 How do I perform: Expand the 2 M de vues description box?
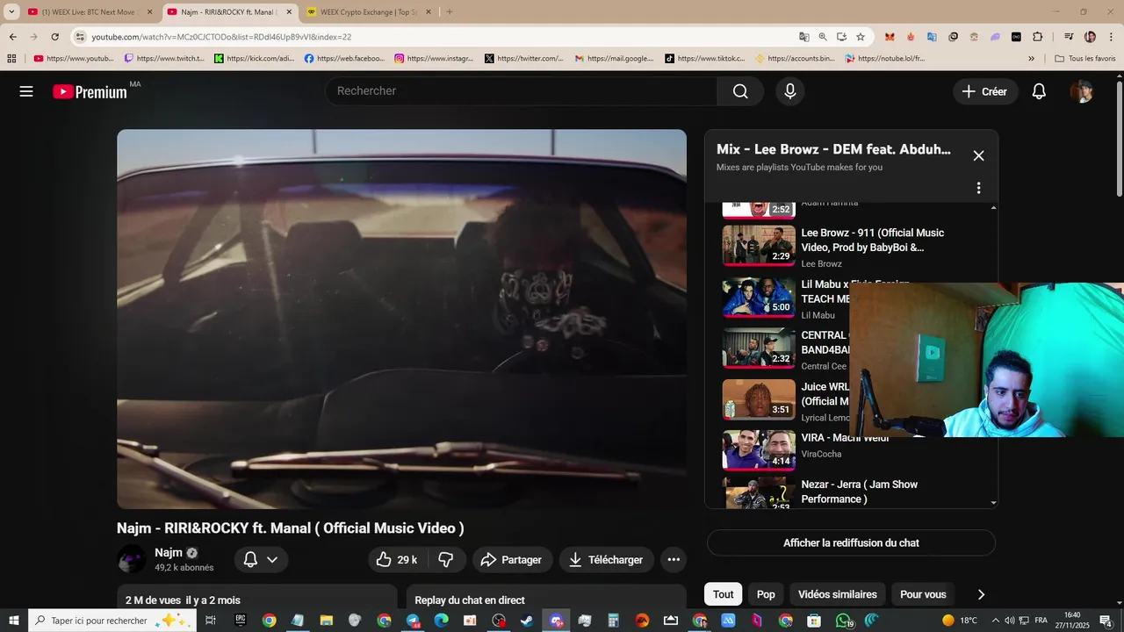pyautogui.click(x=257, y=598)
